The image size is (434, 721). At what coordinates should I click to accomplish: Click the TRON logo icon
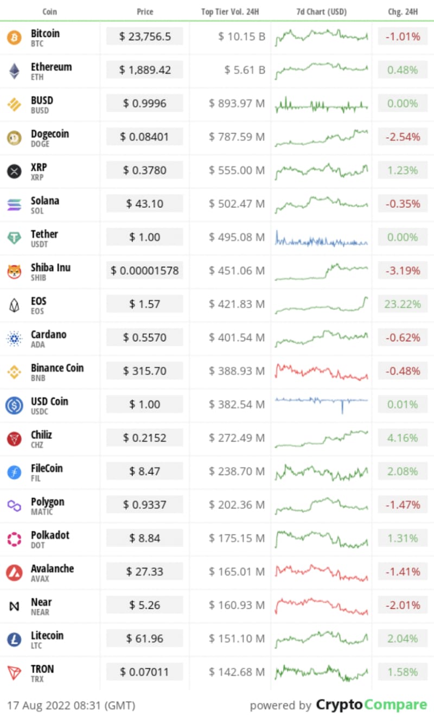pos(14,673)
